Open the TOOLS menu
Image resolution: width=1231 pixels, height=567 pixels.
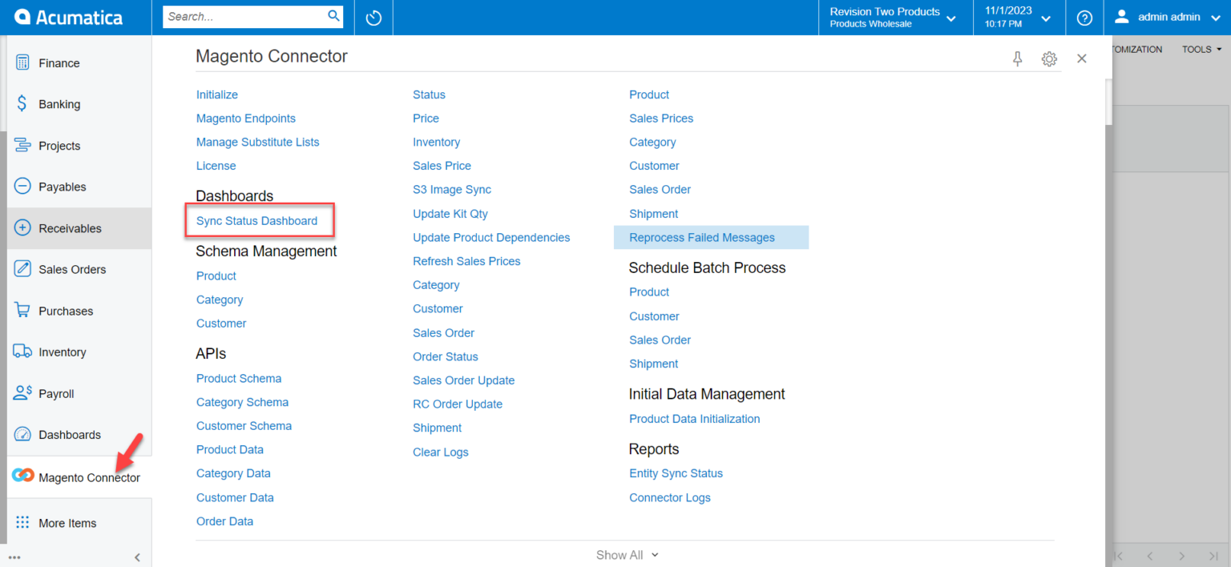click(x=1201, y=49)
